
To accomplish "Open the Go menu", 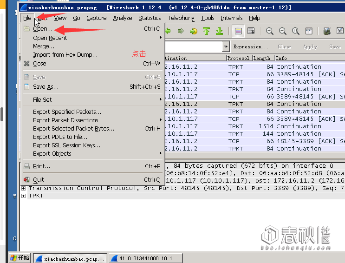I will point(77,18).
